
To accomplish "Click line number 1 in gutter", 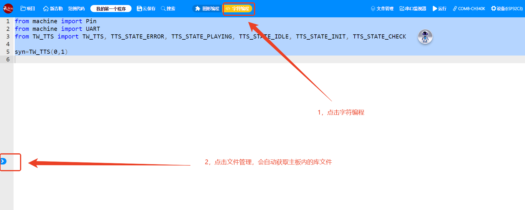I will [x=8, y=21].
